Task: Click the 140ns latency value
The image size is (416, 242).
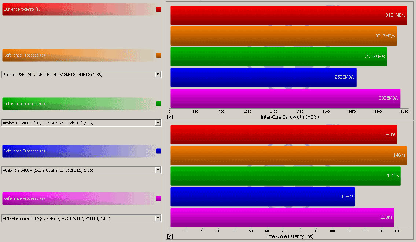Action: (390, 134)
